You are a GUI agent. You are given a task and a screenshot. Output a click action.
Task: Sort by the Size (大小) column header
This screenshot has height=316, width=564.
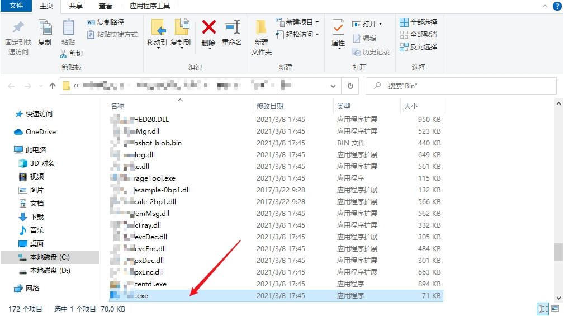tap(410, 106)
